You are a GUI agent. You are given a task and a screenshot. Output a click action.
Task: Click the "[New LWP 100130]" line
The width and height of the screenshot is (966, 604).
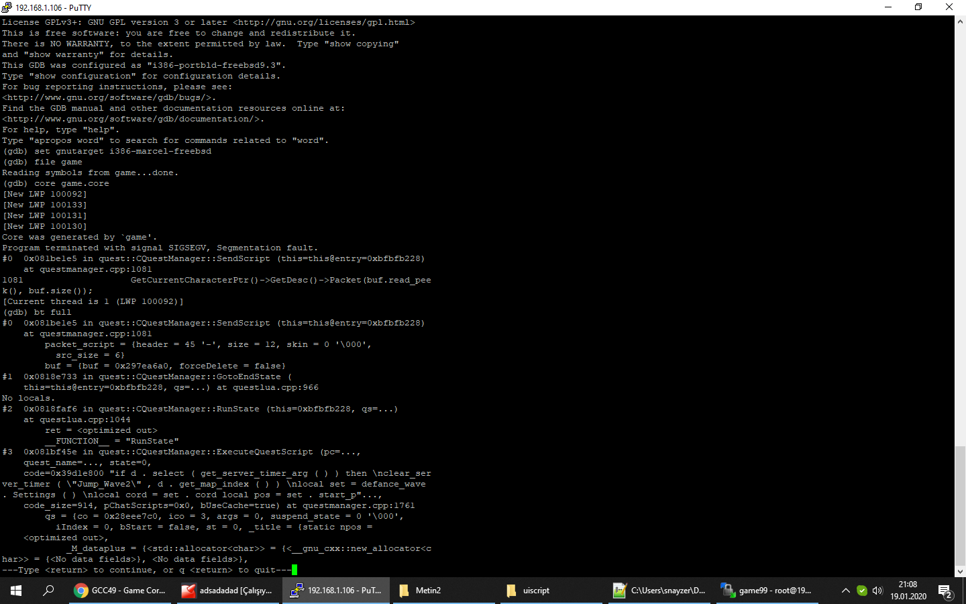tap(45, 226)
